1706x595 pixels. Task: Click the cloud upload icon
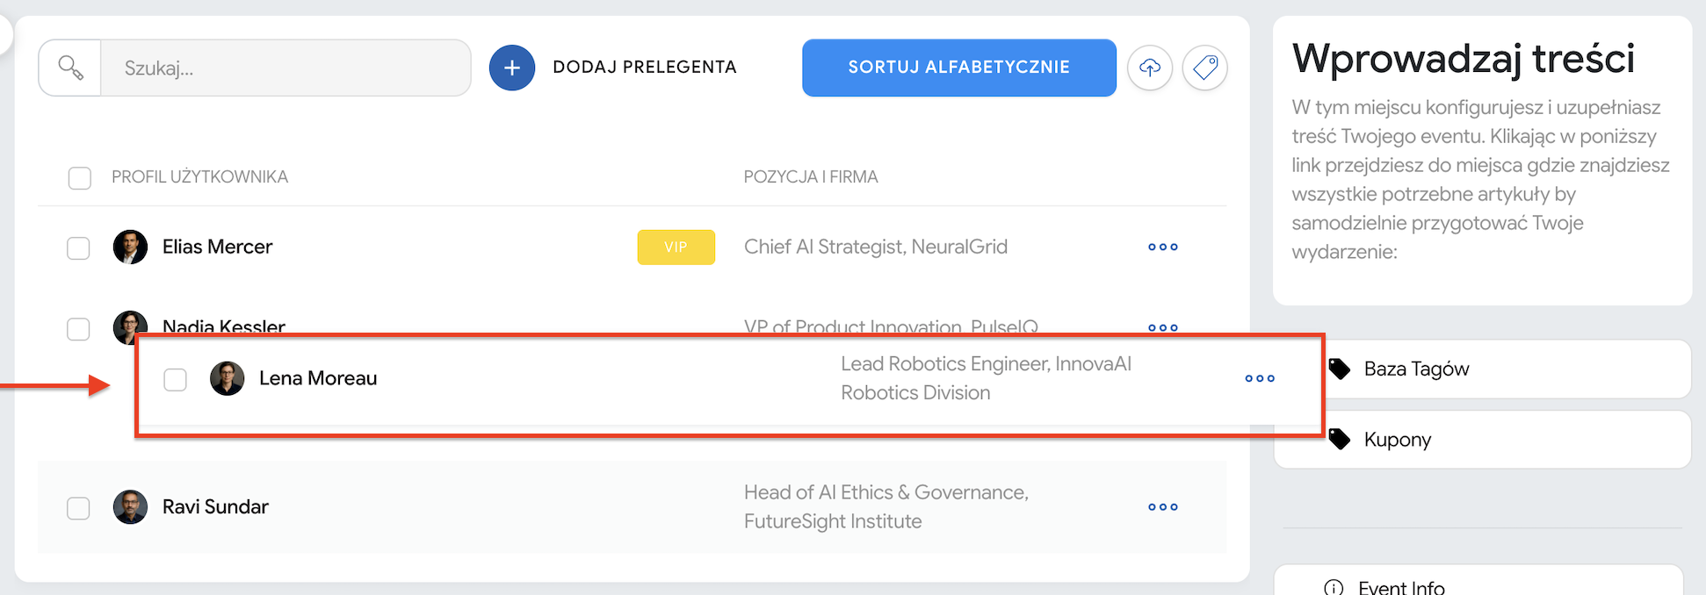(x=1150, y=68)
